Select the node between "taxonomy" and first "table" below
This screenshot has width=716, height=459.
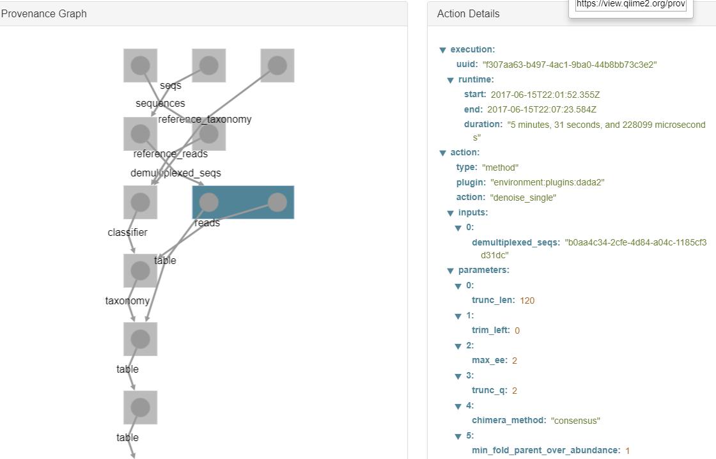pyautogui.click(x=140, y=339)
